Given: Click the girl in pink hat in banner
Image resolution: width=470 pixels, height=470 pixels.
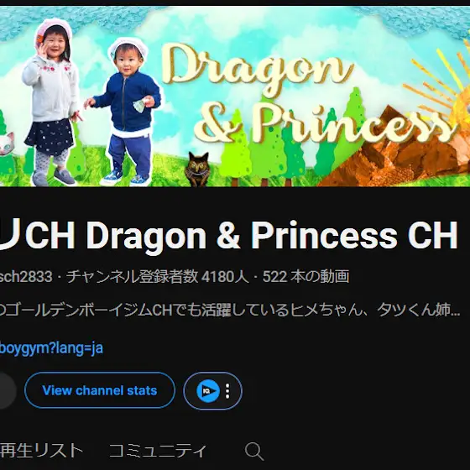Looking at the screenshot, I should [x=51, y=102].
